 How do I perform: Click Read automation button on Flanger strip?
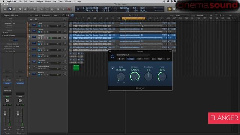pos(7,96)
